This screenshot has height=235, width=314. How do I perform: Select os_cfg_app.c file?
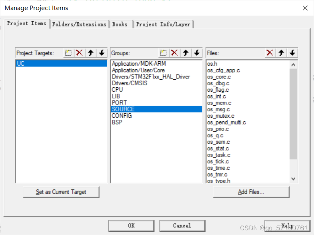pyautogui.click(x=248, y=70)
